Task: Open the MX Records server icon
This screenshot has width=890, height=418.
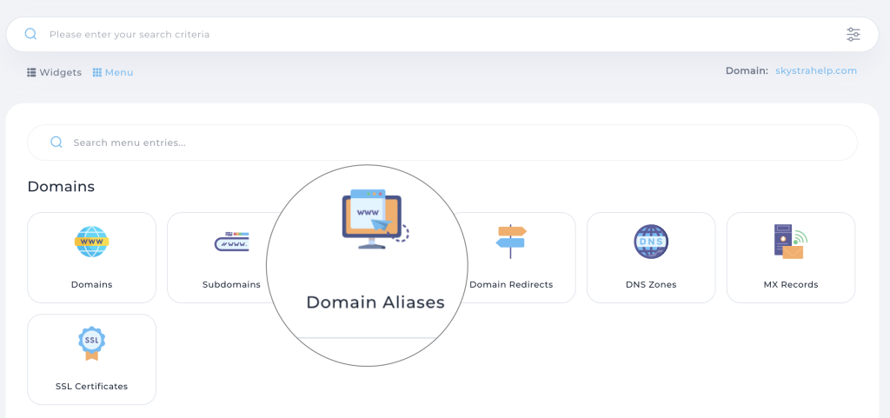Action: [x=790, y=242]
